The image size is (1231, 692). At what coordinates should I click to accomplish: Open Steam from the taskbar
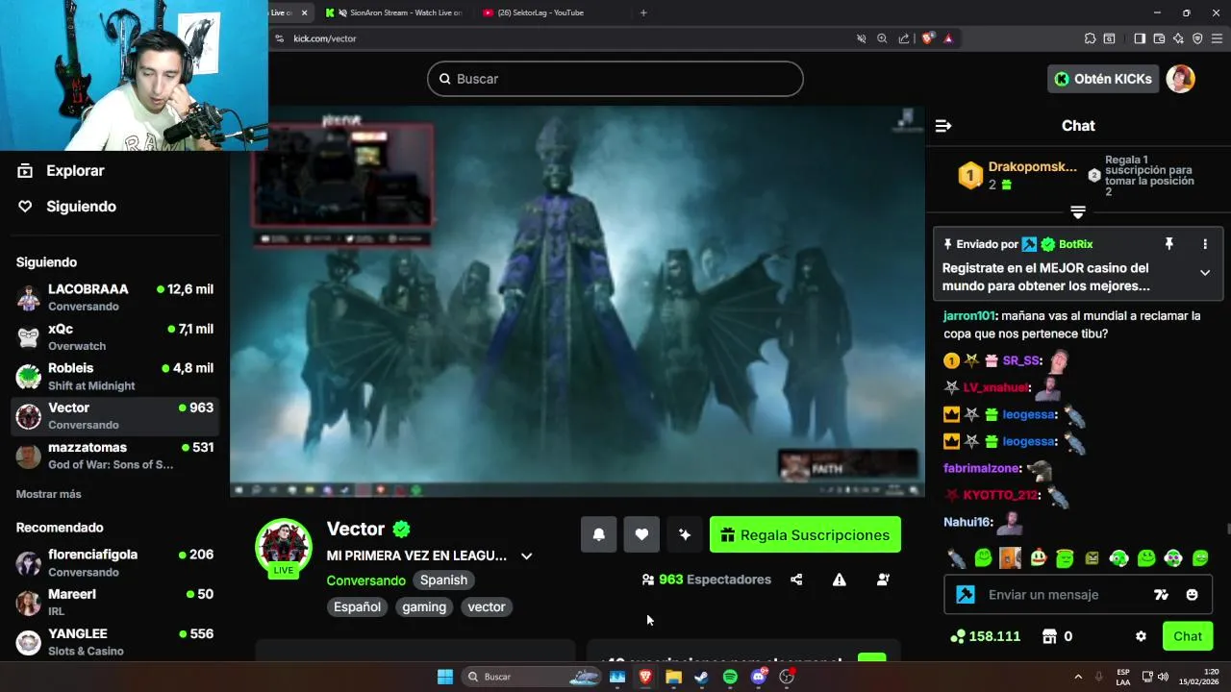(701, 677)
